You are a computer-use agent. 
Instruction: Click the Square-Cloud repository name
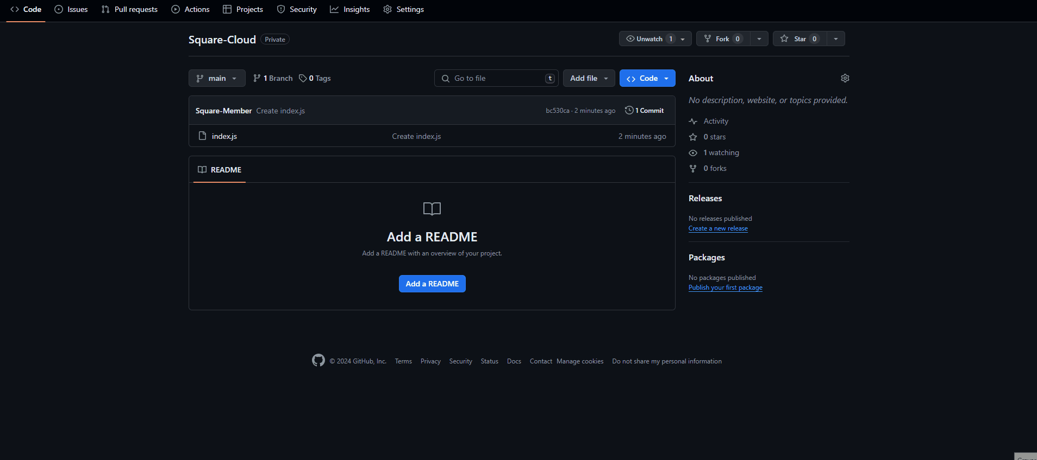tap(222, 40)
